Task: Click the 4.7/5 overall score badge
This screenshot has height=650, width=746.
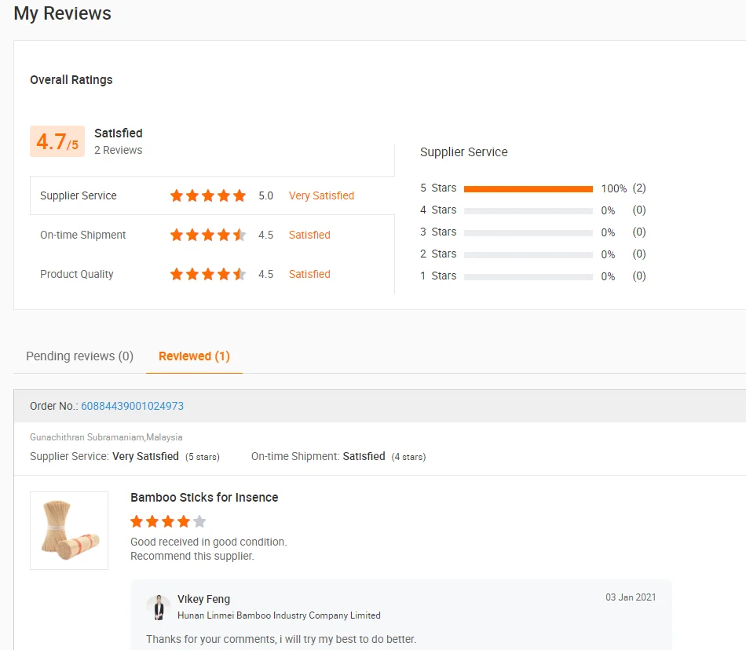Action: tap(57, 141)
